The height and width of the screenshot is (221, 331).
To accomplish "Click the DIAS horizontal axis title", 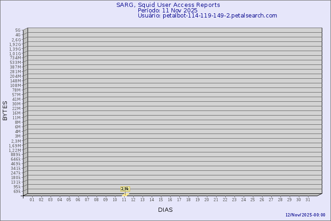I will click(165, 210).
